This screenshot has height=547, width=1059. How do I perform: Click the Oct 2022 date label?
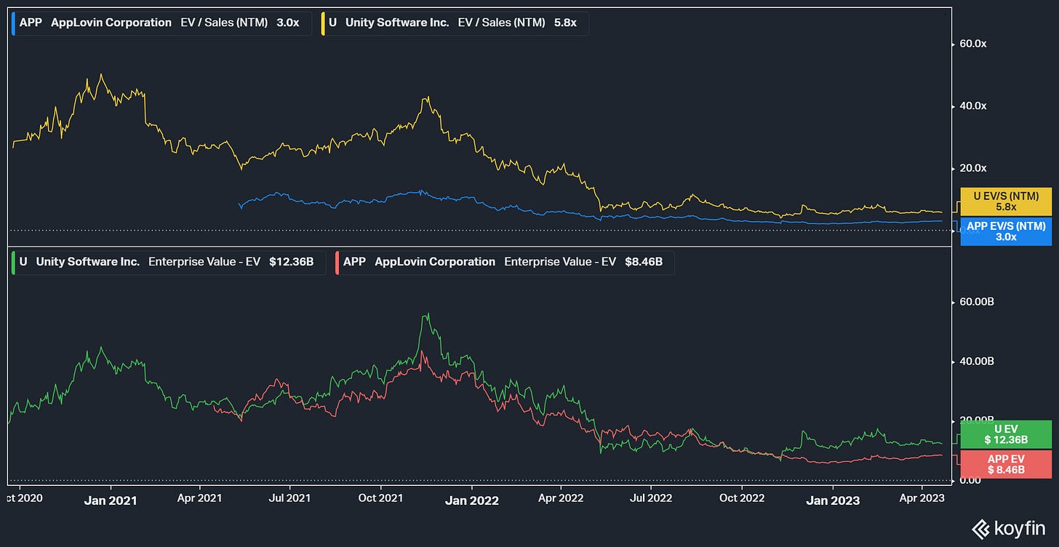[x=743, y=498]
